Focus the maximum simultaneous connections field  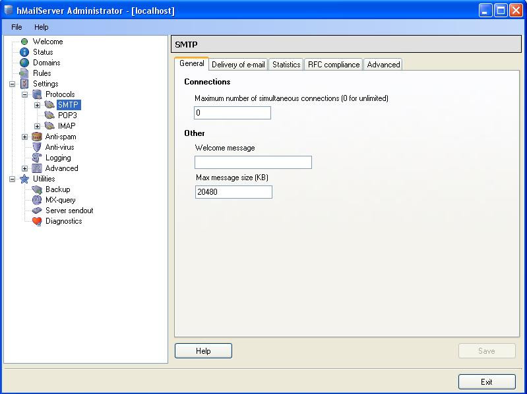coord(232,113)
